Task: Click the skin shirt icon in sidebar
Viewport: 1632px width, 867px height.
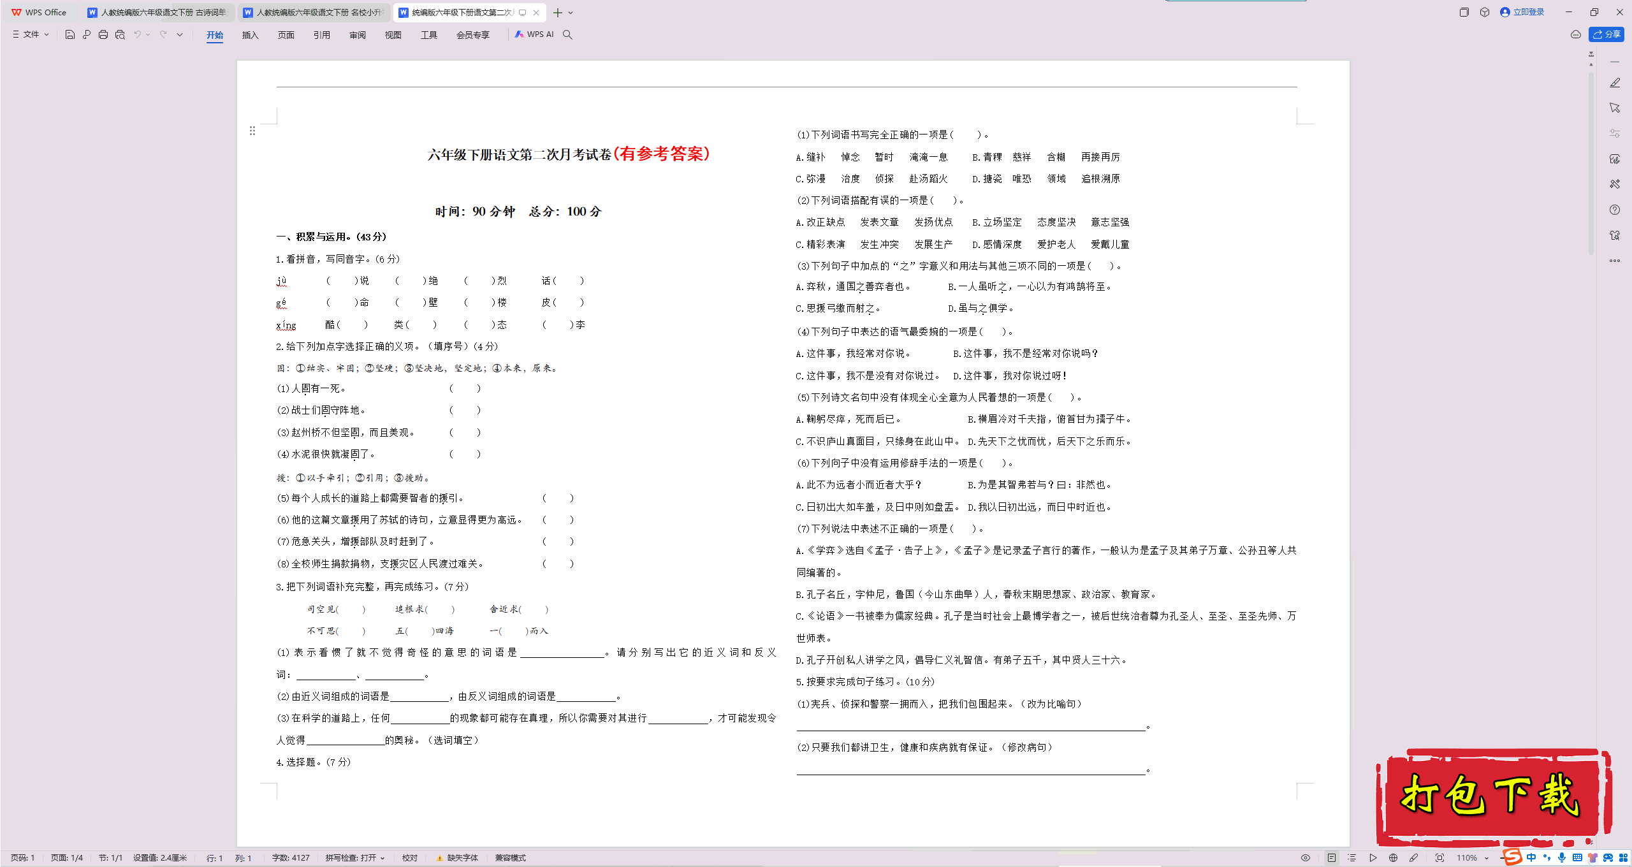Action: tap(1615, 235)
